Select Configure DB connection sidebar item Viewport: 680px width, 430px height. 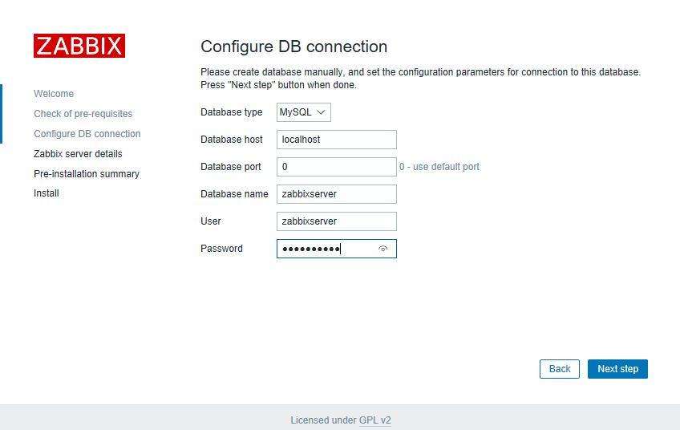coord(87,134)
